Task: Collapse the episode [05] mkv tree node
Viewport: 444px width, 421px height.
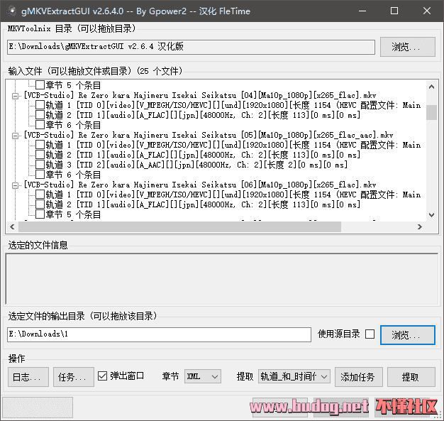Action: coord(16,135)
